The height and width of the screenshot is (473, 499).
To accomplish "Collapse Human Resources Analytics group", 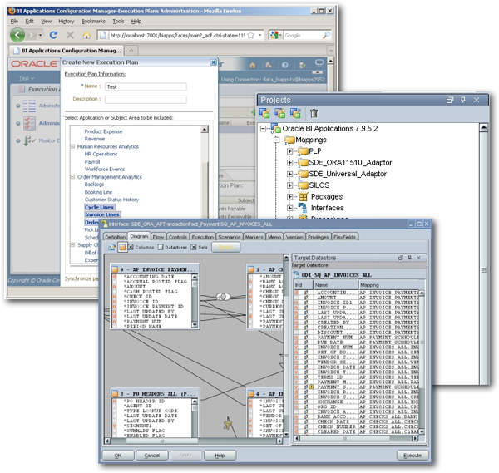I will coord(72,146).
